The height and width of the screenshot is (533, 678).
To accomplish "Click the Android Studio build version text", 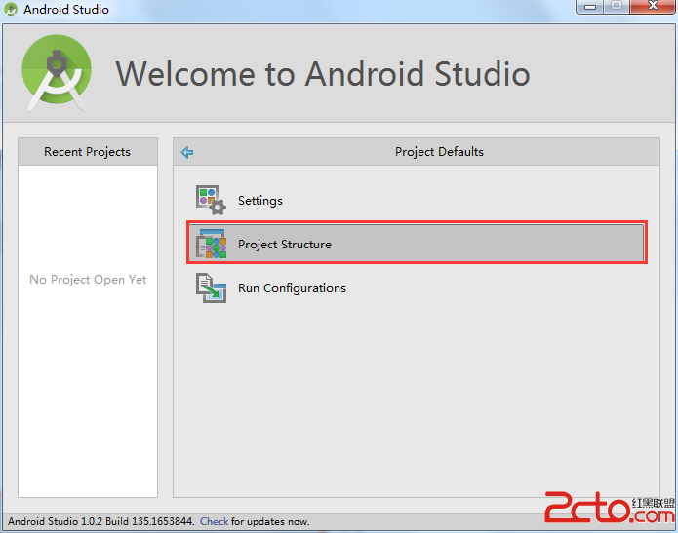I will coord(100,521).
